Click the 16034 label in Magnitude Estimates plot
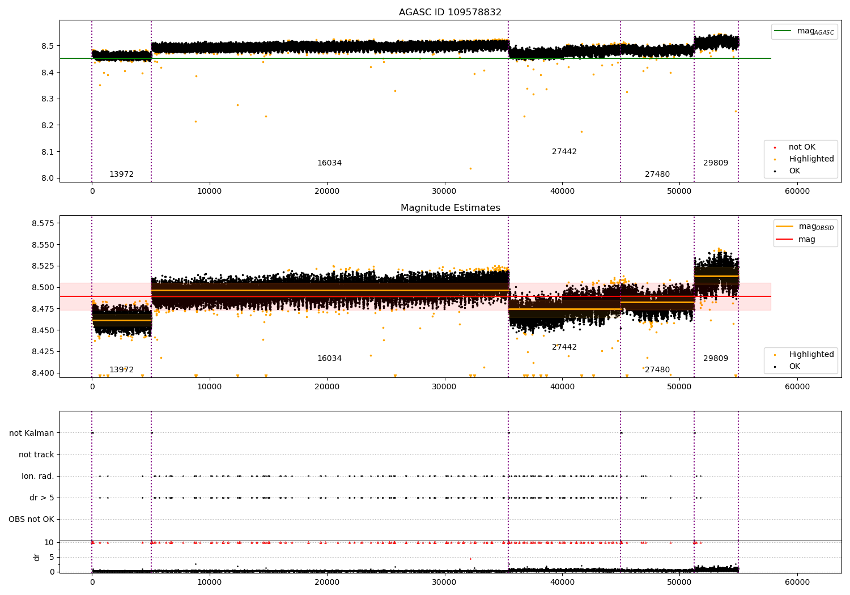Viewport: 850px width, 595px height. point(329,359)
